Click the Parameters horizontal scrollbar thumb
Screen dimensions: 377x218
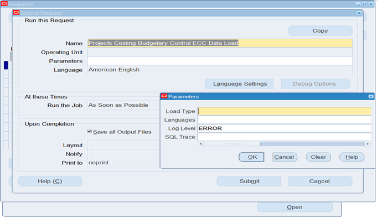(232, 144)
